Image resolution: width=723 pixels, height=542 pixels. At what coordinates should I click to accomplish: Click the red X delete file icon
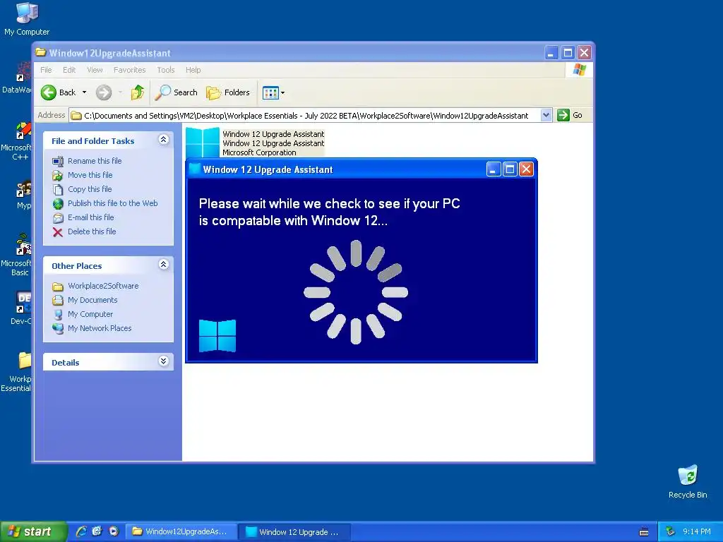click(x=58, y=231)
